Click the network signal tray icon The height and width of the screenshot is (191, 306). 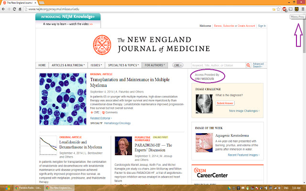[x=275, y=188]
